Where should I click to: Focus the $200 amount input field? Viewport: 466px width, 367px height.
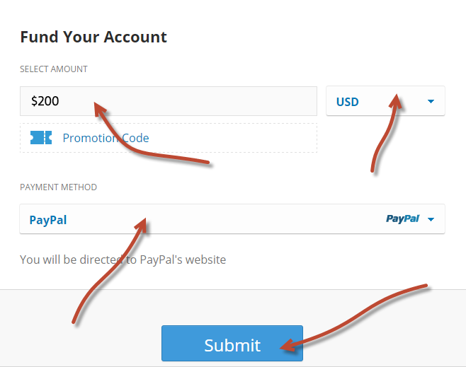click(169, 101)
